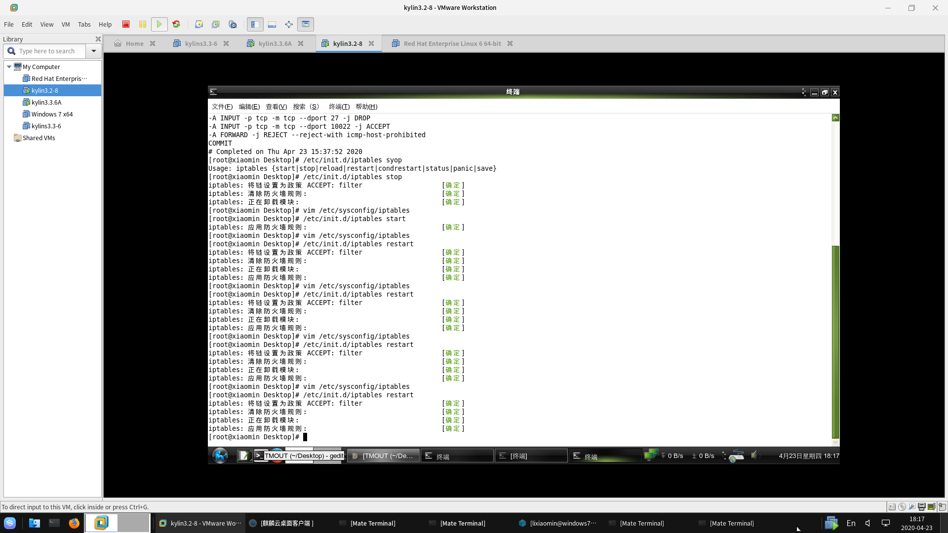The image size is (948, 533).
Task: Close the Red Hat Enterprise Linux tab
Action: pos(510,43)
